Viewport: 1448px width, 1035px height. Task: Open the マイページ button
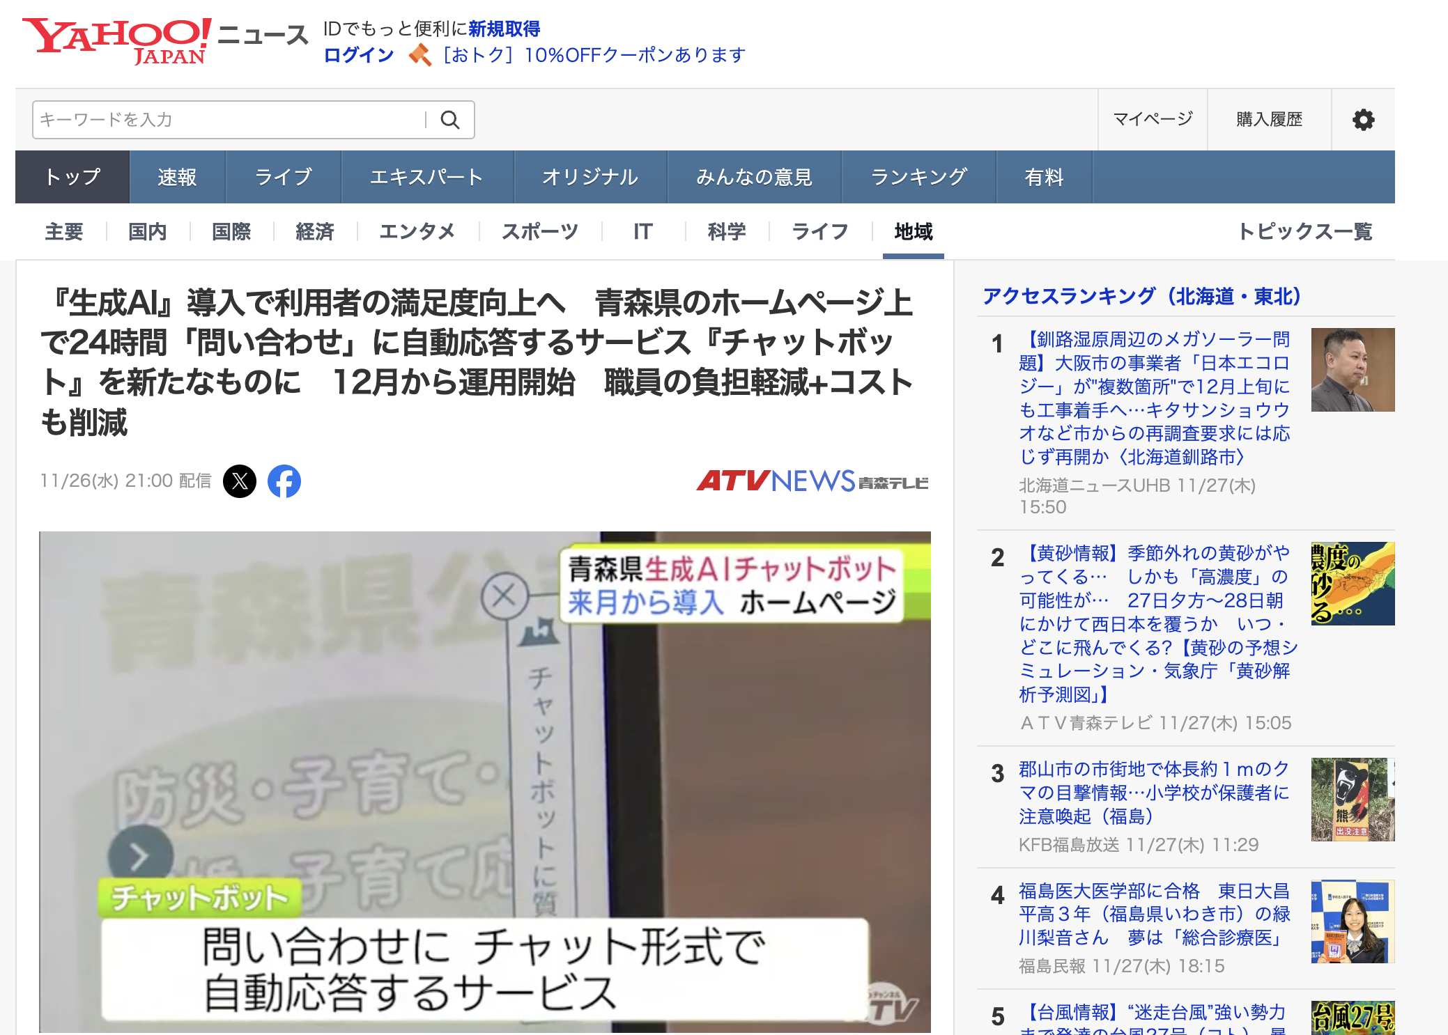click(x=1153, y=120)
